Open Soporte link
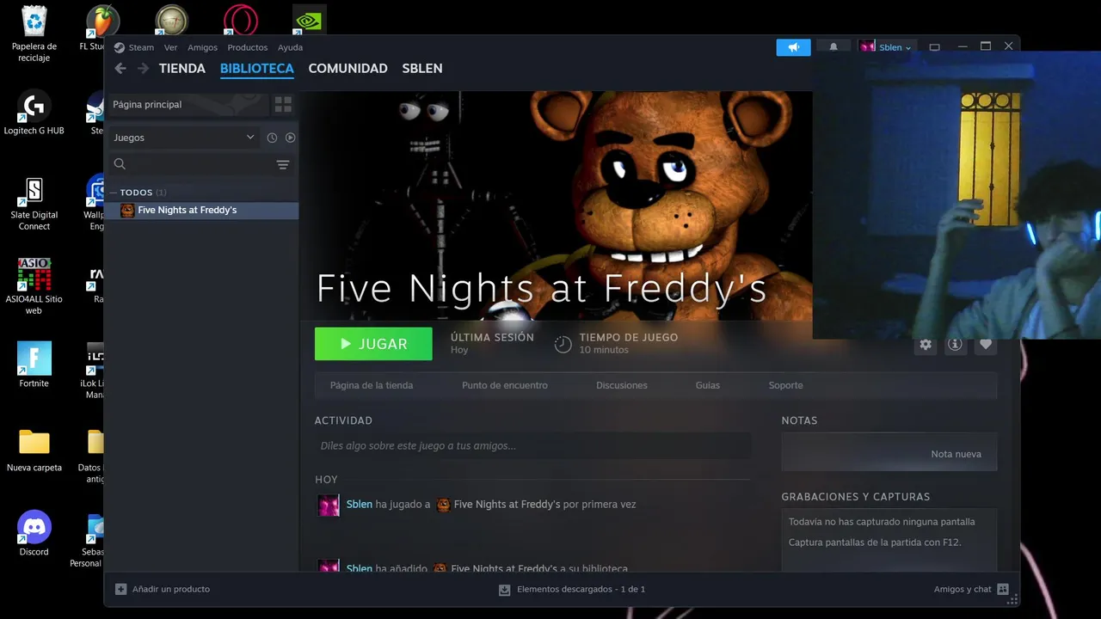The width and height of the screenshot is (1101, 619). [x=786, y=385]
